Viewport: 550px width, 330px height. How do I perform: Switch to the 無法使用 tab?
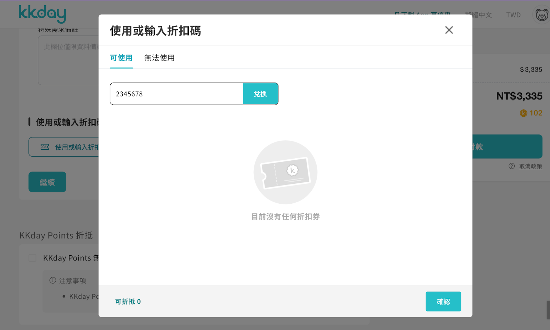pos(159,58)
